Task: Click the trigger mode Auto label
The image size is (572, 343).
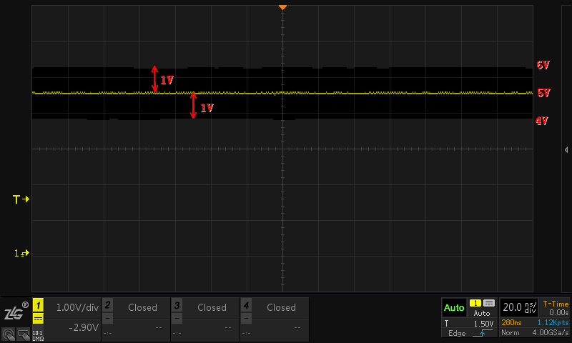Action: [482, 313]
